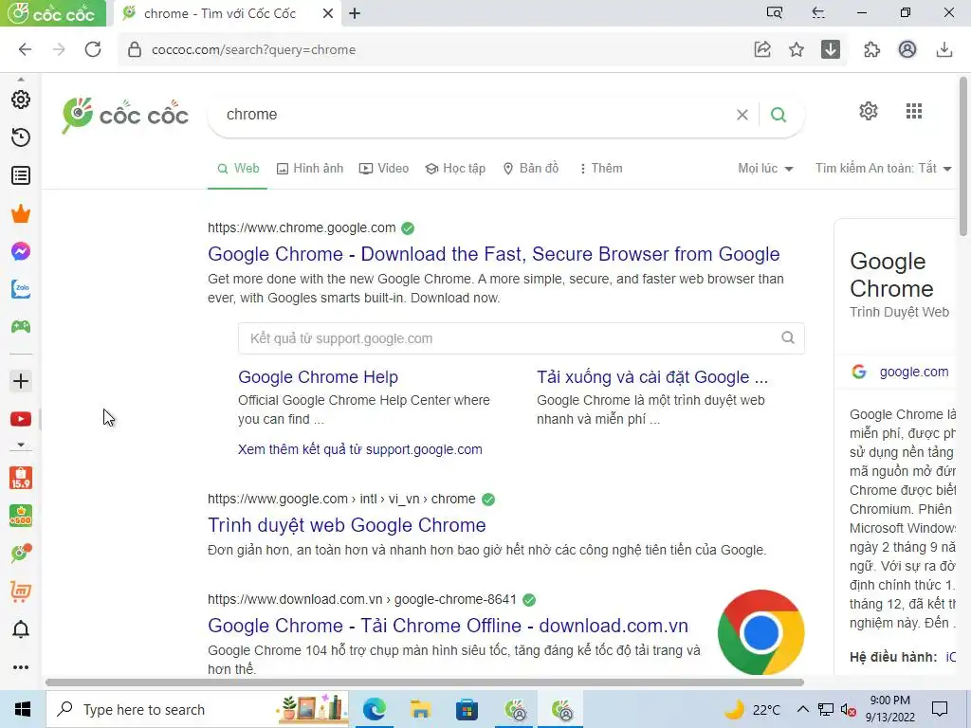Submit search with green magnifier icon
The height and width of the screenshot is (728, 971).
(779, 115)
